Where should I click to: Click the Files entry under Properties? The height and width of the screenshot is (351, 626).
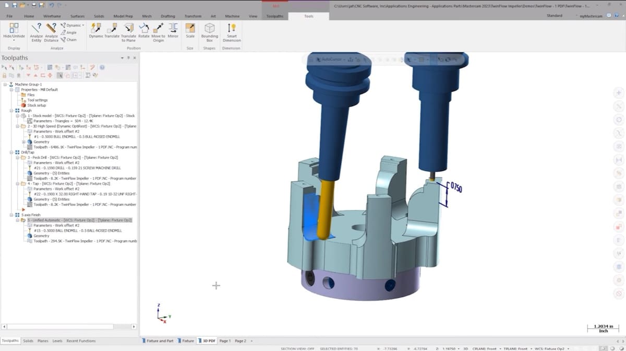point(31,95)
